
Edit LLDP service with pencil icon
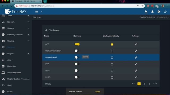pos(136,77)
